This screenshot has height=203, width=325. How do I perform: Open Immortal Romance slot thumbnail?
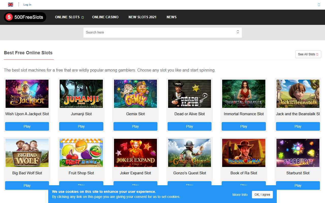pos(244,94)
